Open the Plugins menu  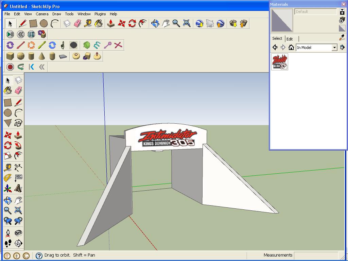click(100, 14)
